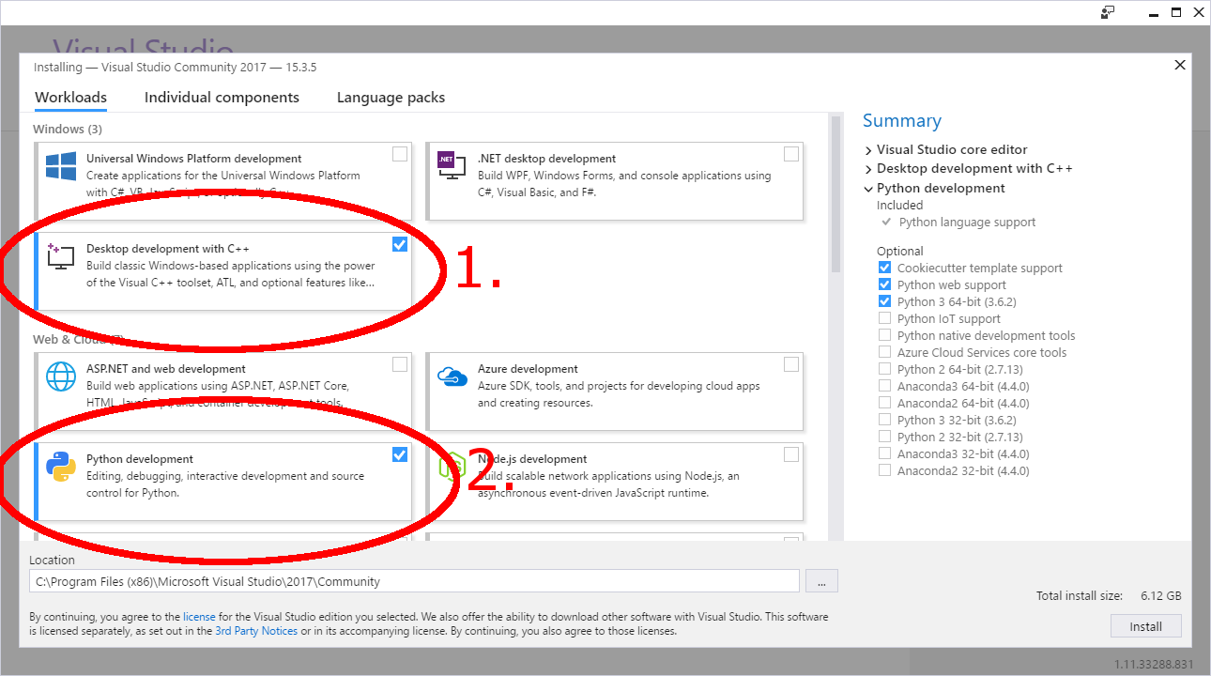
Task: Check the Azure development workload
Action: click(791, 364)
